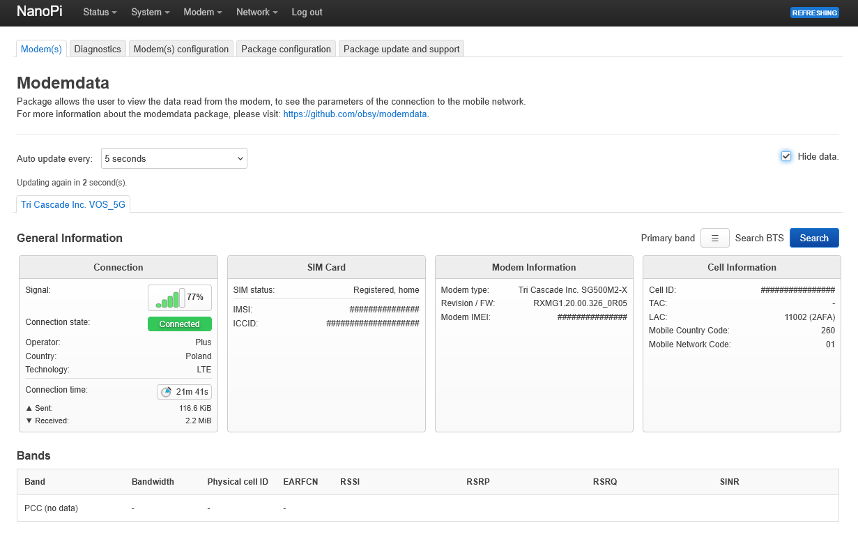The height and width of the screenshot is (560, 858).
Task: Toggle the Hide data checkbox
Action: point(786,156)
